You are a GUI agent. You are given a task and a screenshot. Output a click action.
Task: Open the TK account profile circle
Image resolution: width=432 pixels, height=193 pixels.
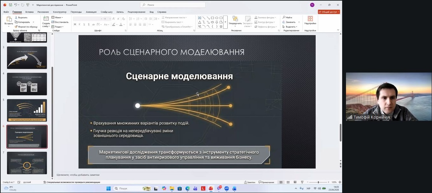312,5
